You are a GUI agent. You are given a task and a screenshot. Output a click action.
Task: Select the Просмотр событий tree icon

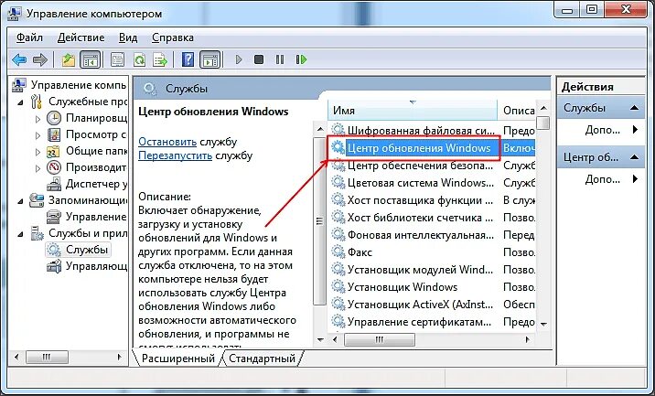coord(54,135)
